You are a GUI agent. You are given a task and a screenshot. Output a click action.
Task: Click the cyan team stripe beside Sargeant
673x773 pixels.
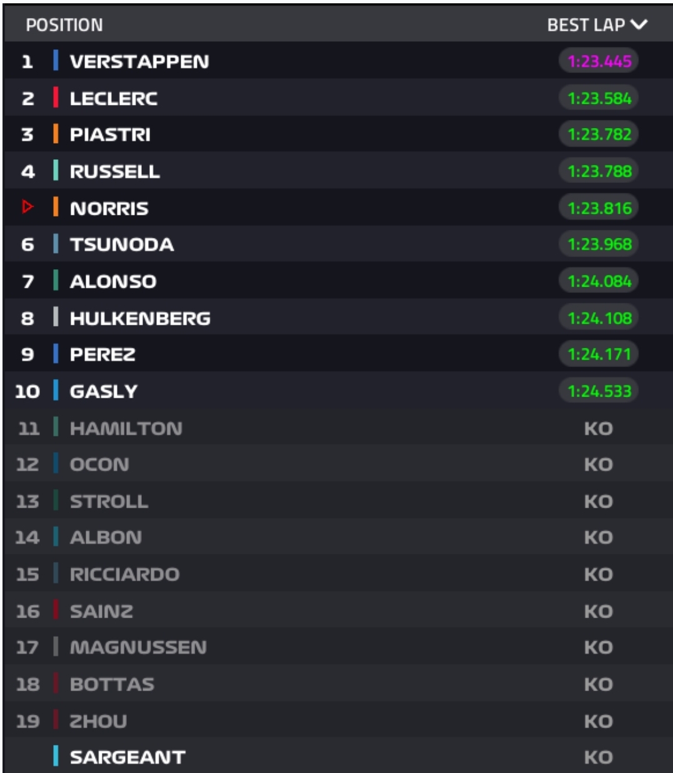pyautogui.click(x=56, y=756)
